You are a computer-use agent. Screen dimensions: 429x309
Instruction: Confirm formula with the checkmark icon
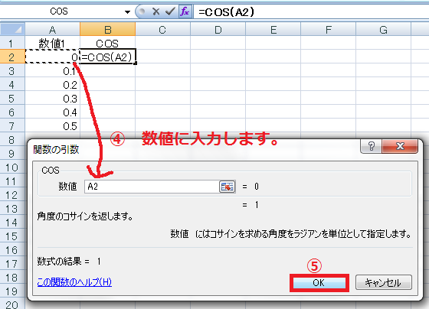170,11
